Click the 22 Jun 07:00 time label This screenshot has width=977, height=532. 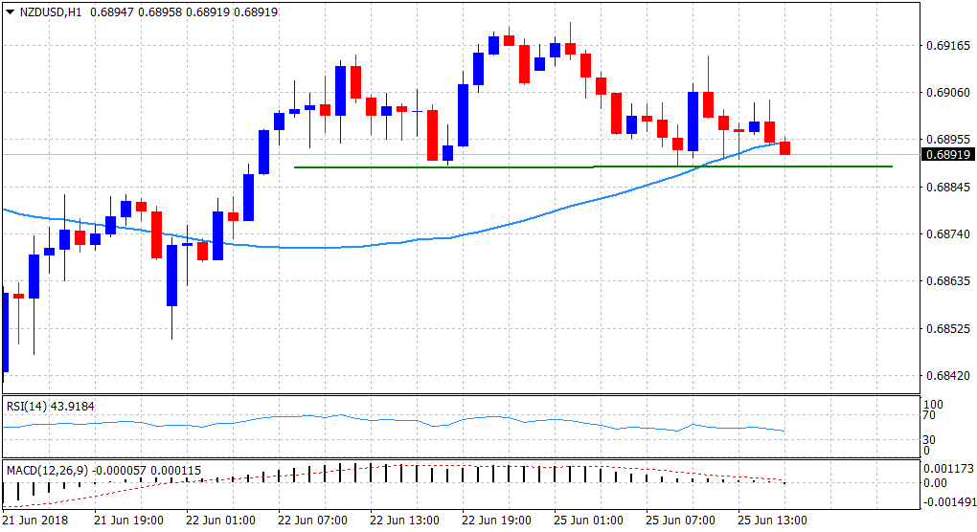point(309,521)
